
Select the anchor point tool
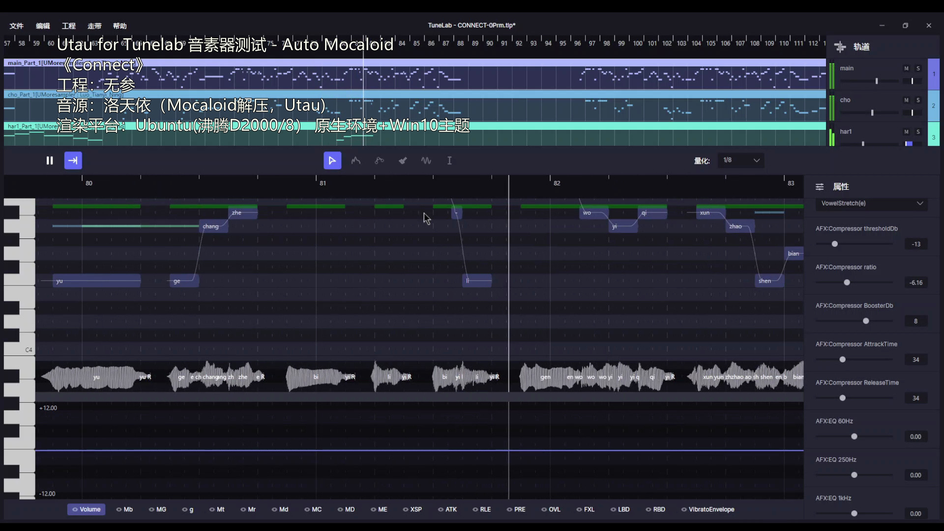tap(379, 160)
